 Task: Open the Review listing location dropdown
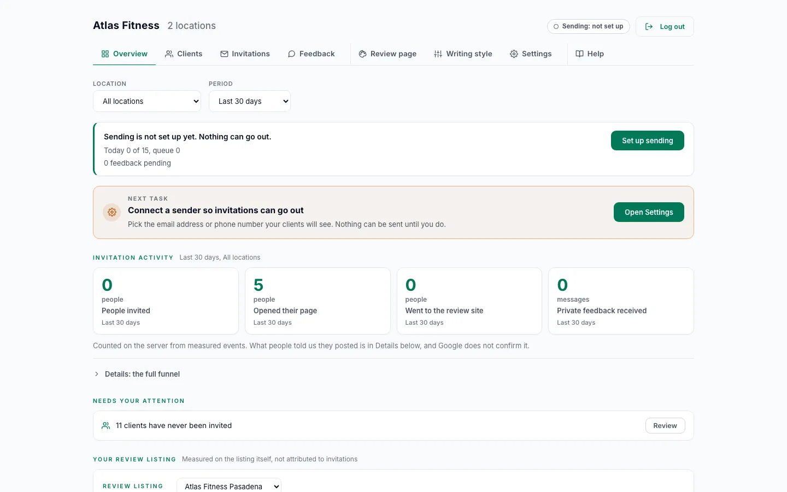[229, 486]
